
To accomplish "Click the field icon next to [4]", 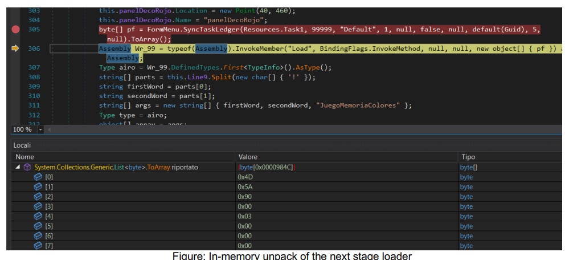I will (x=38, y=216).
